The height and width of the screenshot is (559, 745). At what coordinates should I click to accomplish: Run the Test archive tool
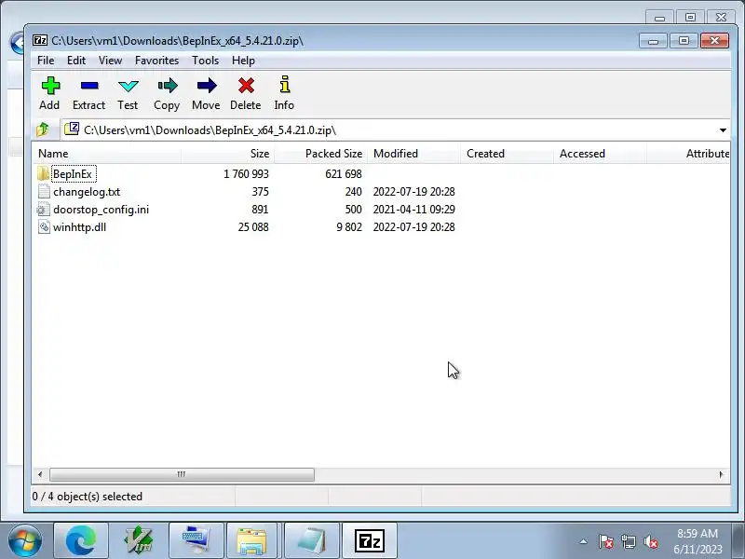pos(128,86)
